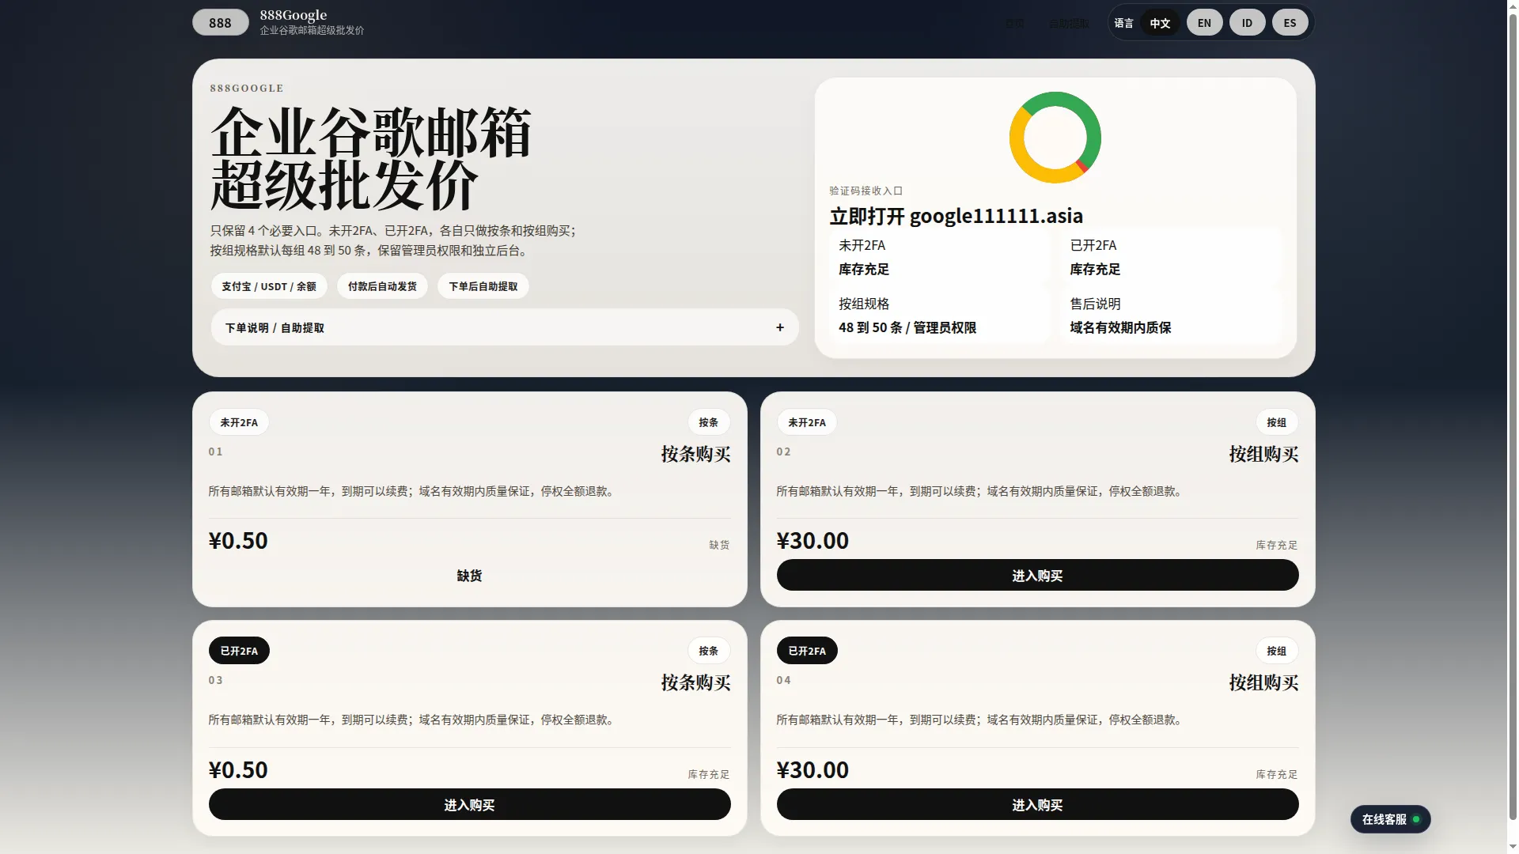Screen dimensions: 1519x854
Task: Click 按条 tag on card 03
Action: pos(709,651)
